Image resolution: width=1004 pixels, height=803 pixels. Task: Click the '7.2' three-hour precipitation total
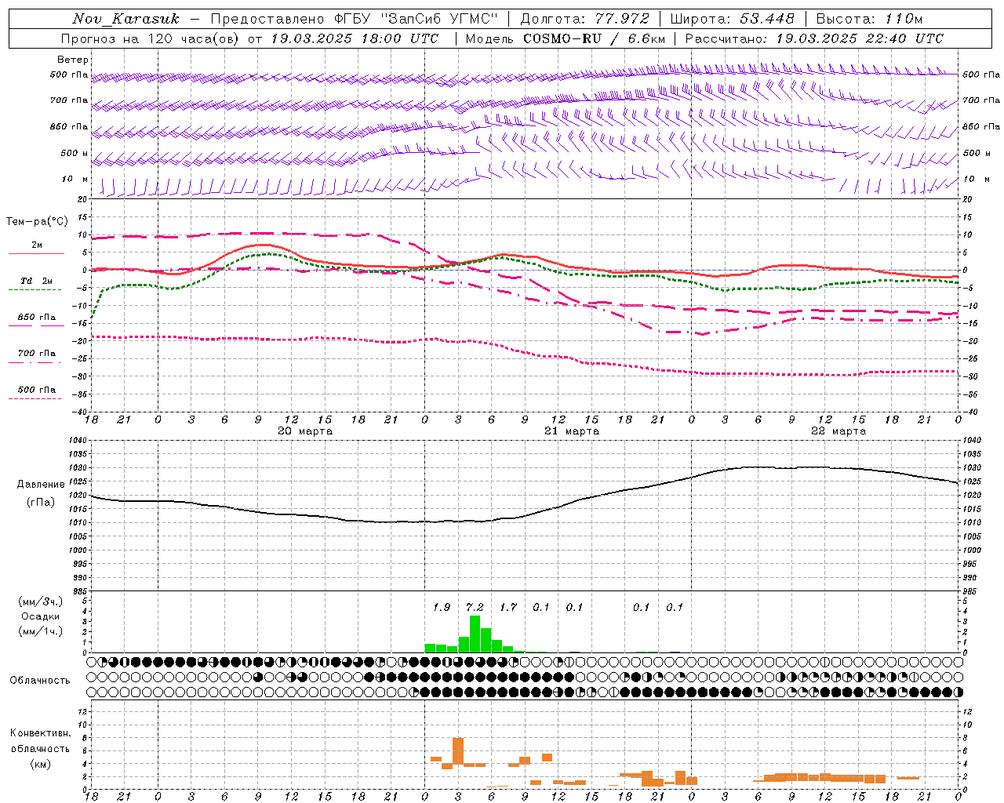[x=475, y=607]
